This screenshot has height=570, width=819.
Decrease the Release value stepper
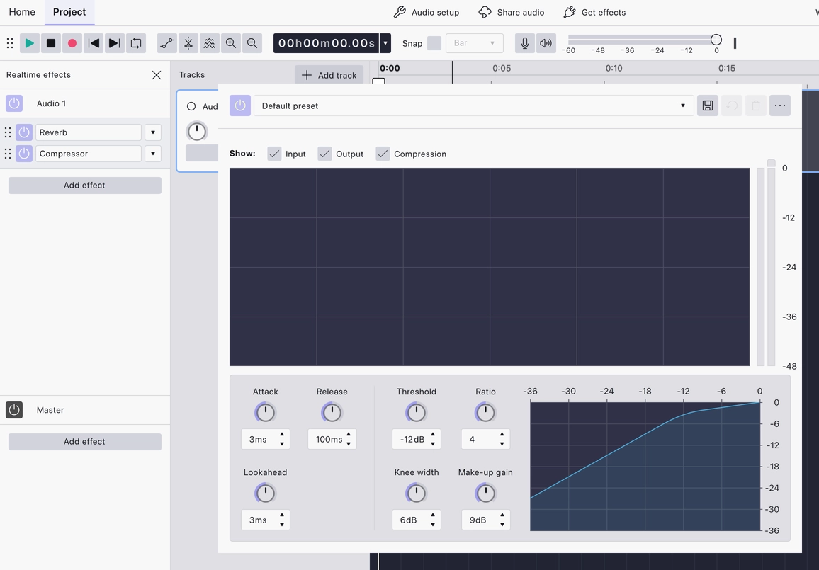click(x=349, y=444)
